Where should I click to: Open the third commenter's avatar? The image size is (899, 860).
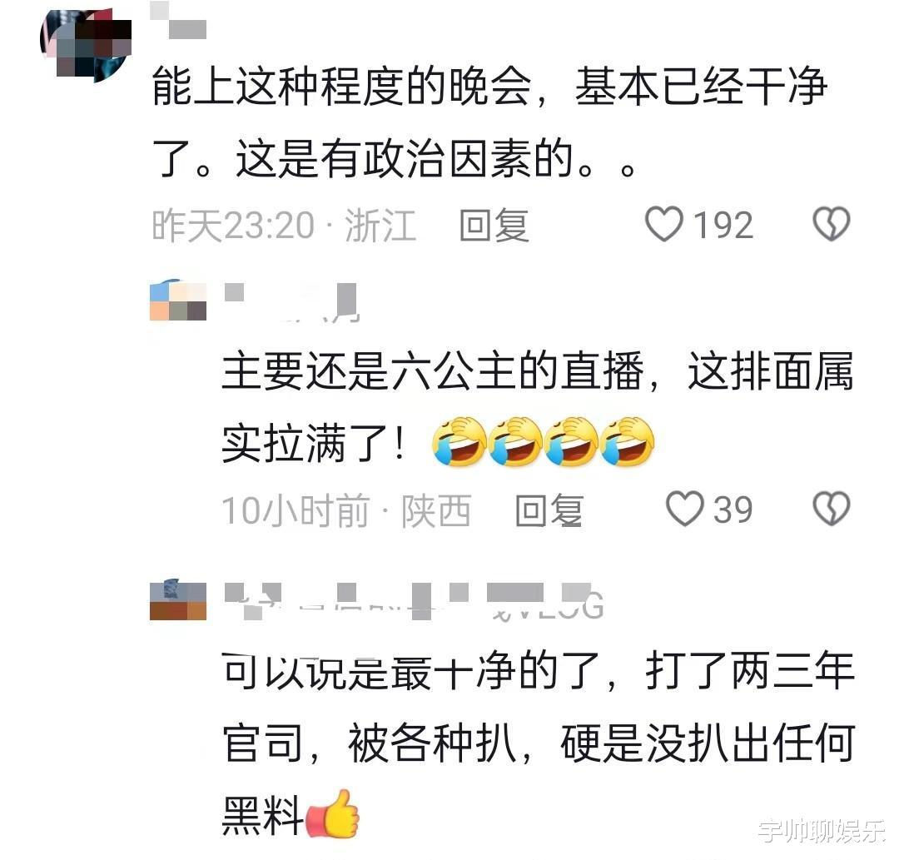(x=178, y=599)
